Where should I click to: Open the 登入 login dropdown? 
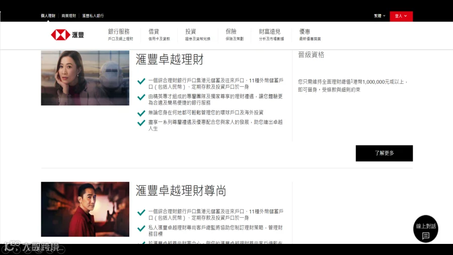click(x=401, y=16)
